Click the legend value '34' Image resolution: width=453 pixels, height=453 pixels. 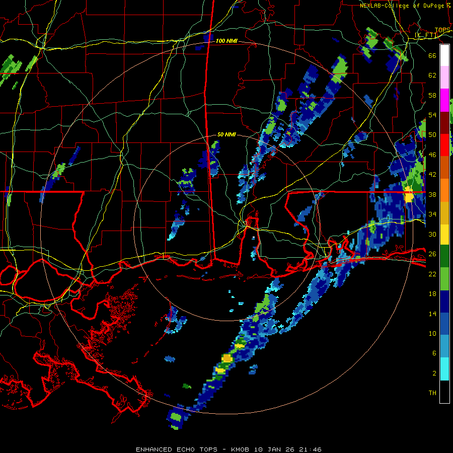432,214
